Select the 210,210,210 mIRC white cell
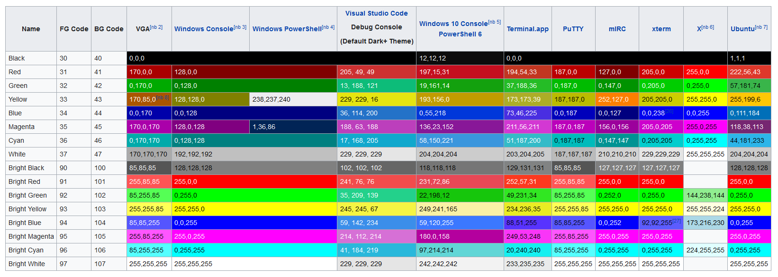The width and height of the screenshot is (778, 277). click(x=617, y=154)
